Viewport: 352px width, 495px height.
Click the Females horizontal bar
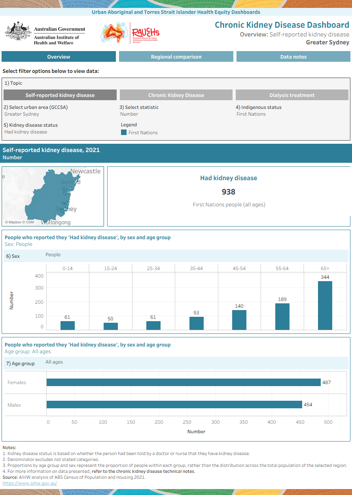pyautogui.click(x=184, y=382)
